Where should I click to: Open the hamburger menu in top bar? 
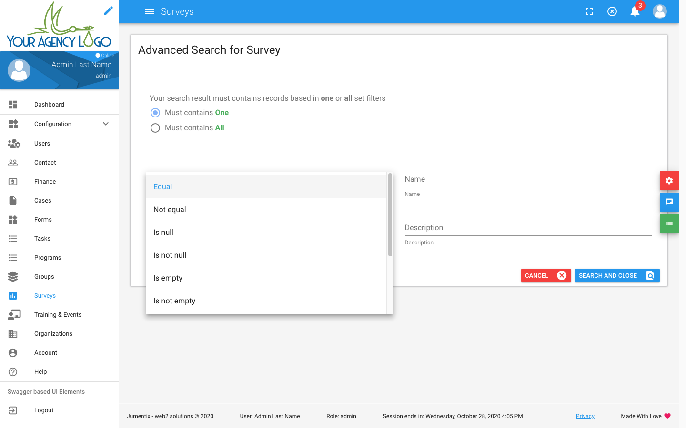click(x=150, y=11)
